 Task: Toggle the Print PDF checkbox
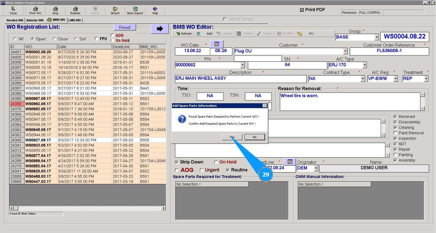click(x=302, y=10)
